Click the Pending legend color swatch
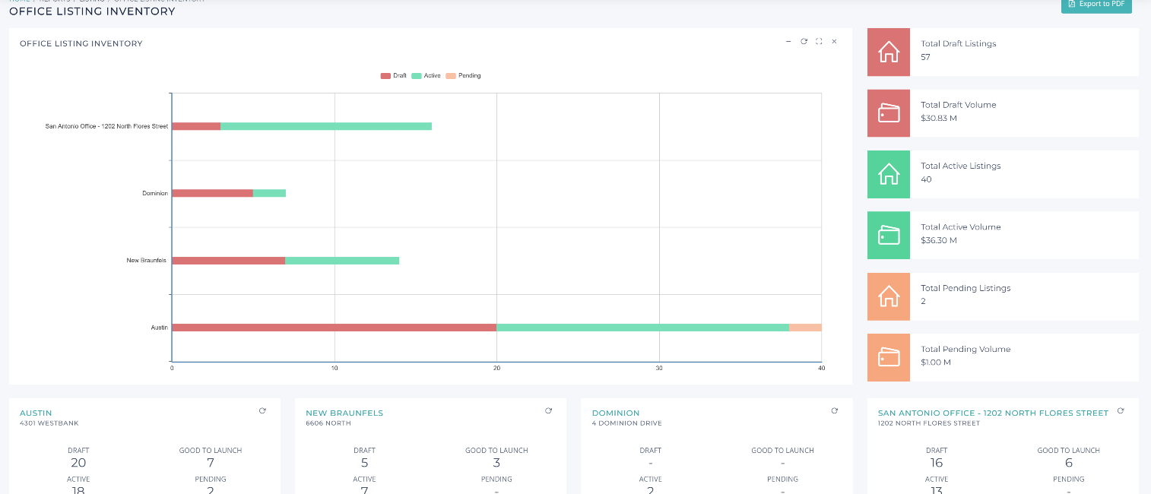Image resolution: width=1151 pixels, height=494 pixels. point(451,76)
